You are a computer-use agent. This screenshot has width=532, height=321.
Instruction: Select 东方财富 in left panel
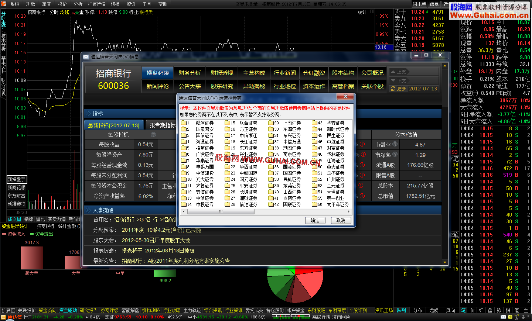[x=17, y=196]
